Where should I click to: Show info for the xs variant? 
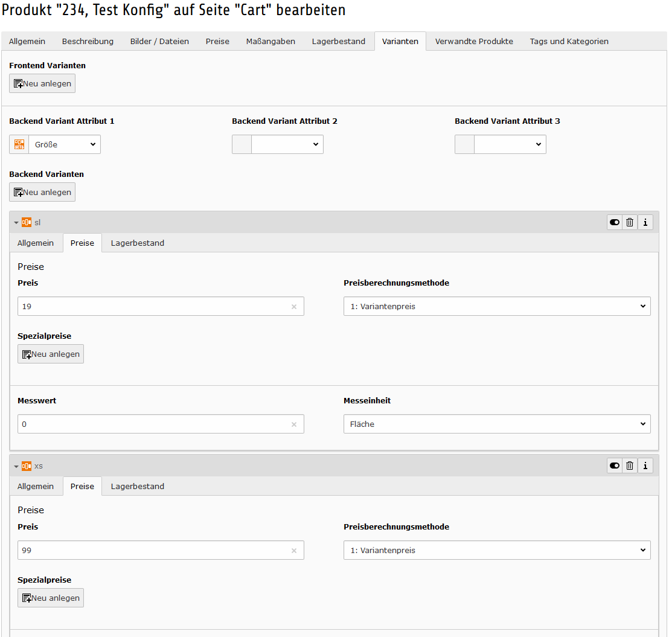645,466
